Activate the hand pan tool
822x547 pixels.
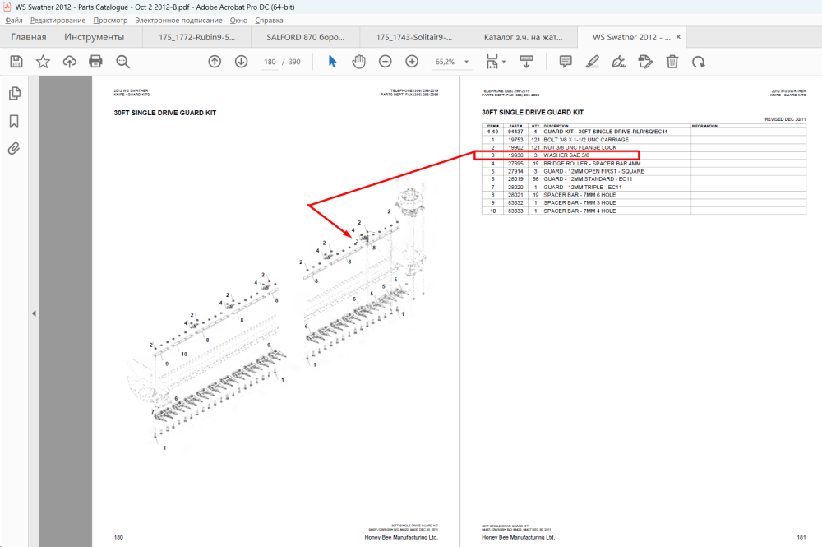(358, 62)
